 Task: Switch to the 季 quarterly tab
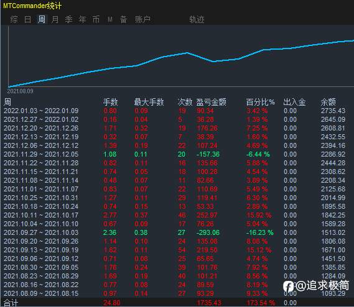68,19
